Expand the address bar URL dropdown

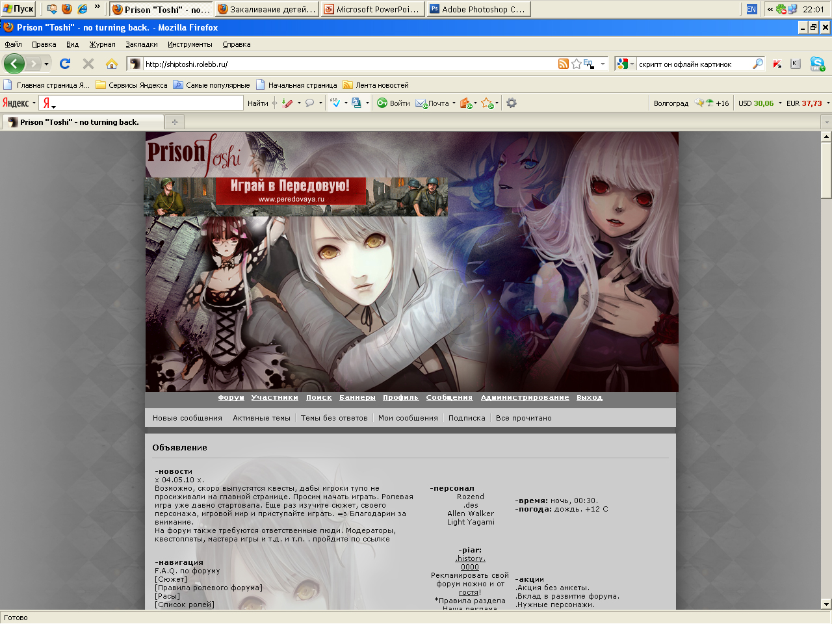click(603, 64)
